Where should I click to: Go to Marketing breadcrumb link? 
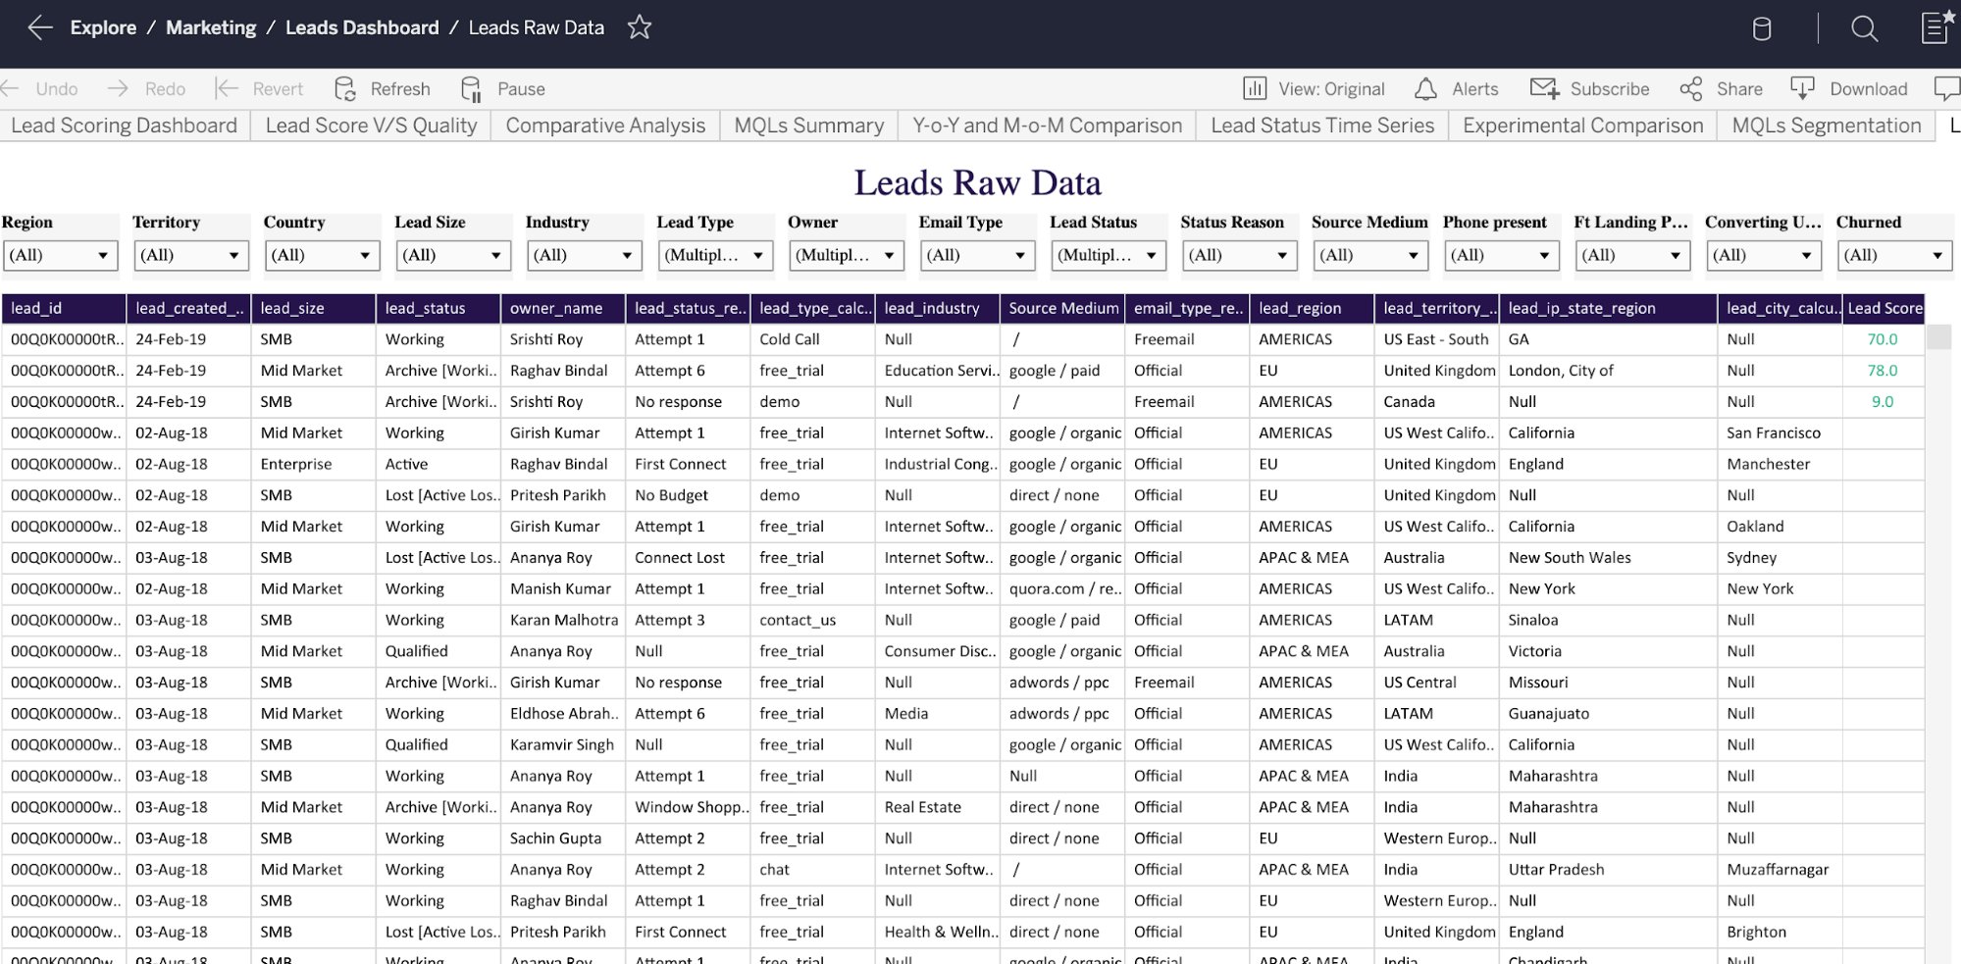point(211,27)
